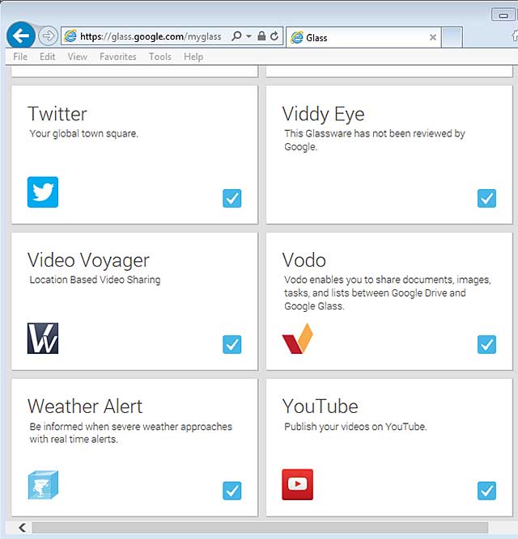Disable the Weather Alert checkbox
This screenshot has height=539, width=518.
(x=232, y=491)
